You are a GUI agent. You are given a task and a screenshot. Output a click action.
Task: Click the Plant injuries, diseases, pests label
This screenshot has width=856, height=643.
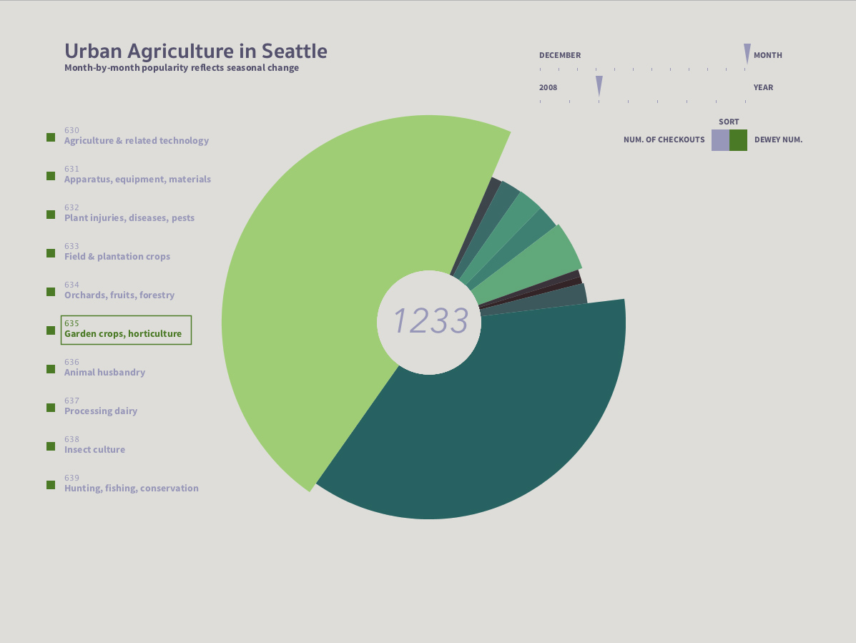[129, 217]
